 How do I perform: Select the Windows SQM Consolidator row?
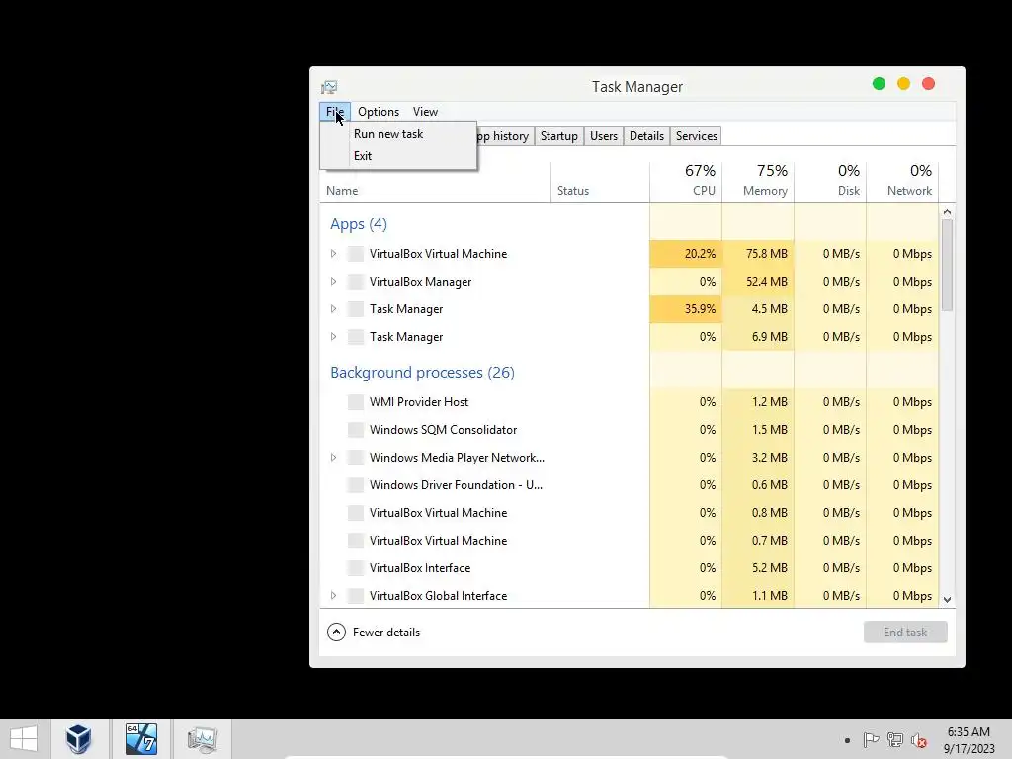point(630,430)
